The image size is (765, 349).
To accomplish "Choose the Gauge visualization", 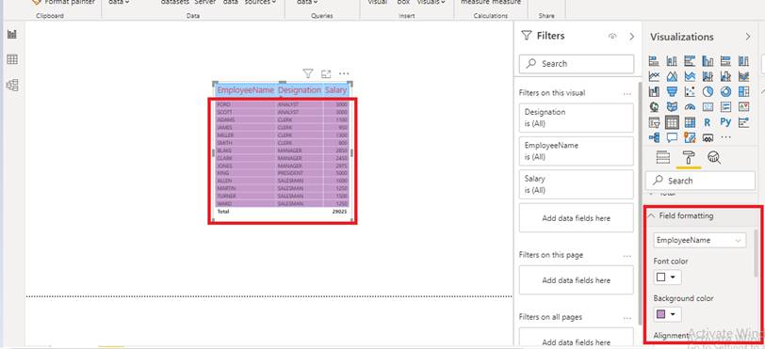I will [x=690, y=106].
